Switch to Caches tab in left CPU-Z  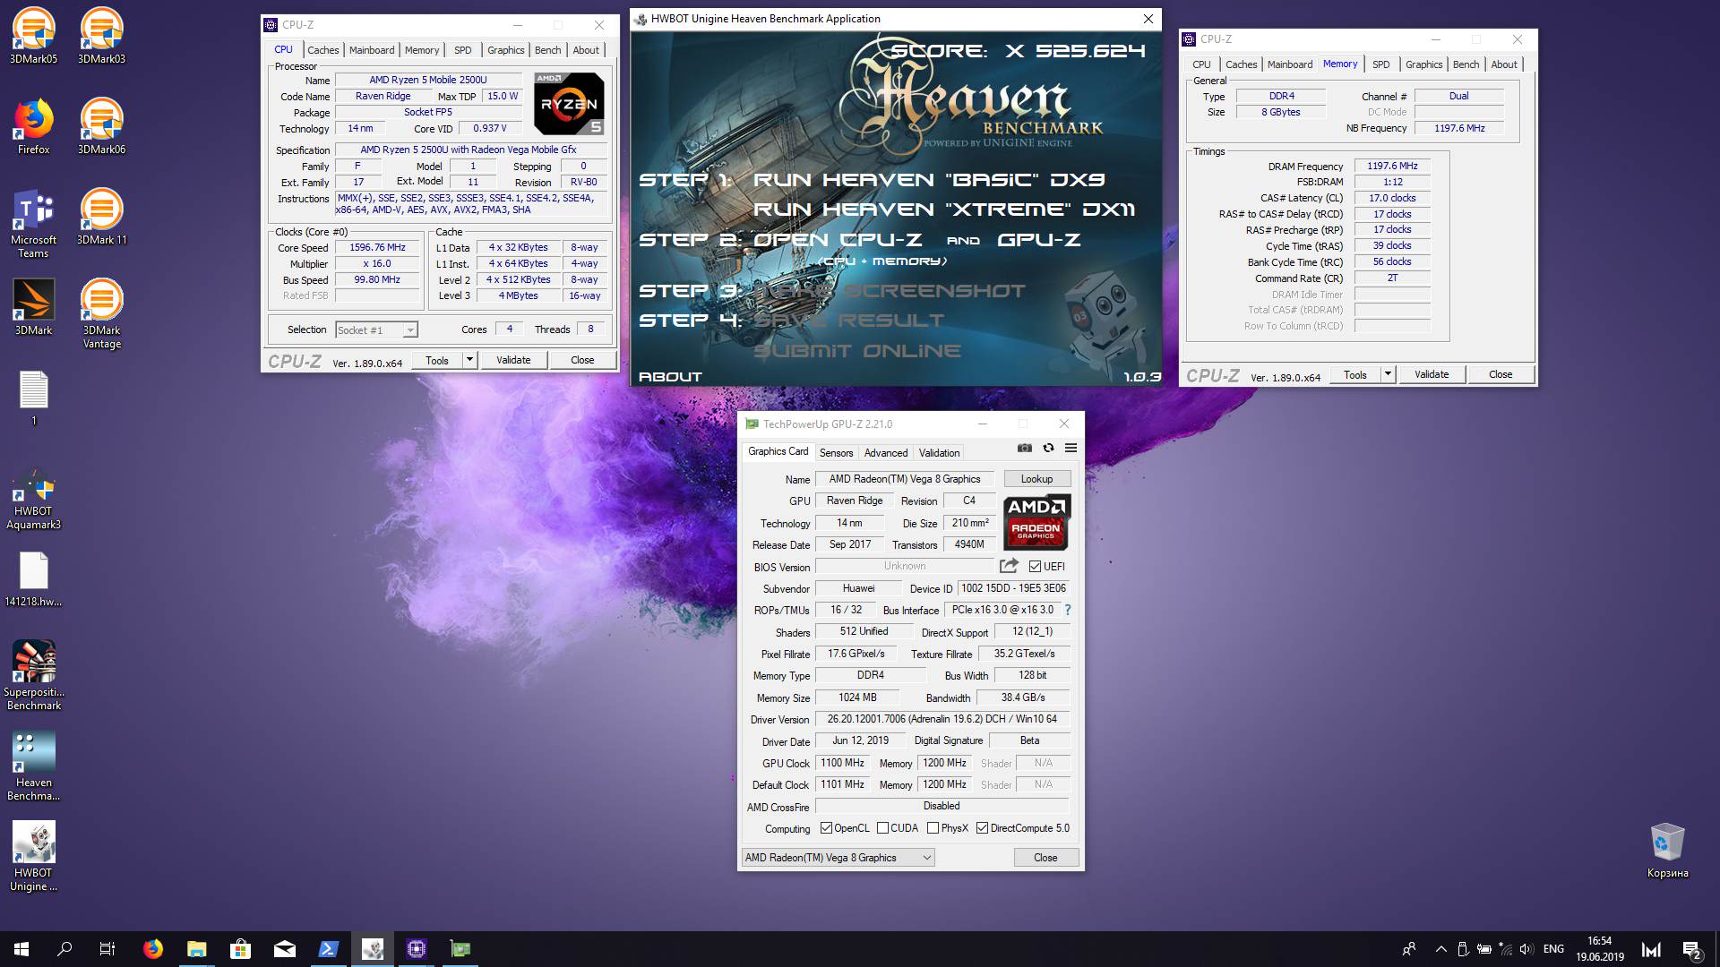click(x=323, y=50)
